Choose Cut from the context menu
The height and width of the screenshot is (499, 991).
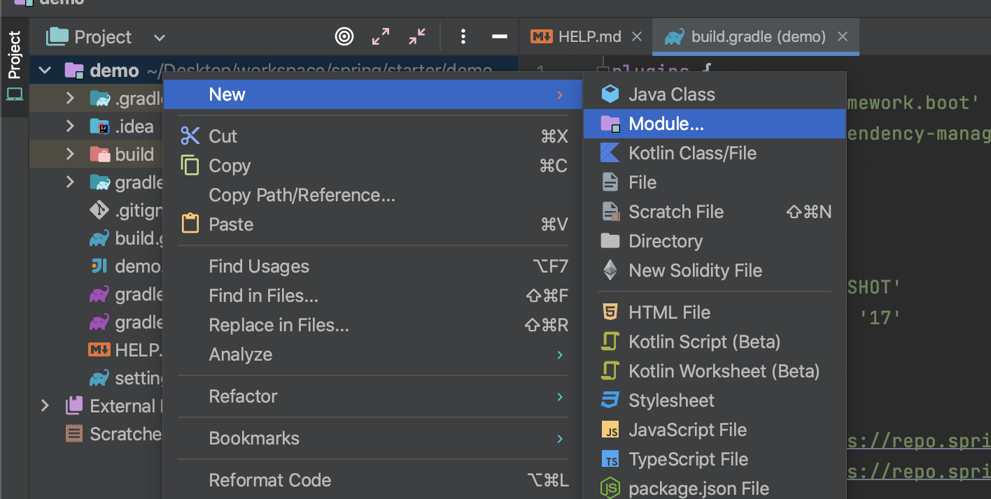(372, 136)
